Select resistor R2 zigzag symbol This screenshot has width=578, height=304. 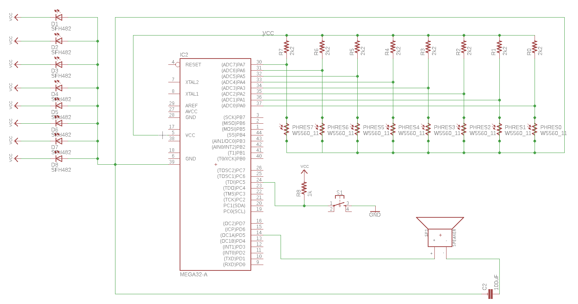tap(464, 48)
